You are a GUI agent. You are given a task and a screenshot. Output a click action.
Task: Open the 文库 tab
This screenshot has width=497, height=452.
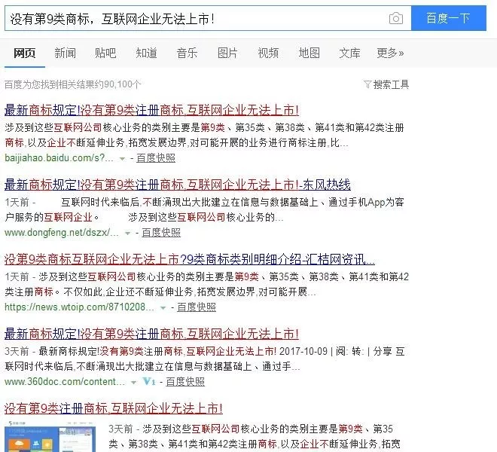349,53
